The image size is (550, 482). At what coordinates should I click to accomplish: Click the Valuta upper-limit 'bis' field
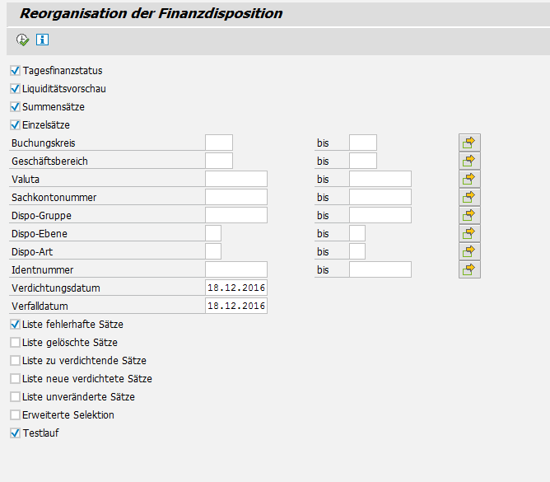coord(380,179)
